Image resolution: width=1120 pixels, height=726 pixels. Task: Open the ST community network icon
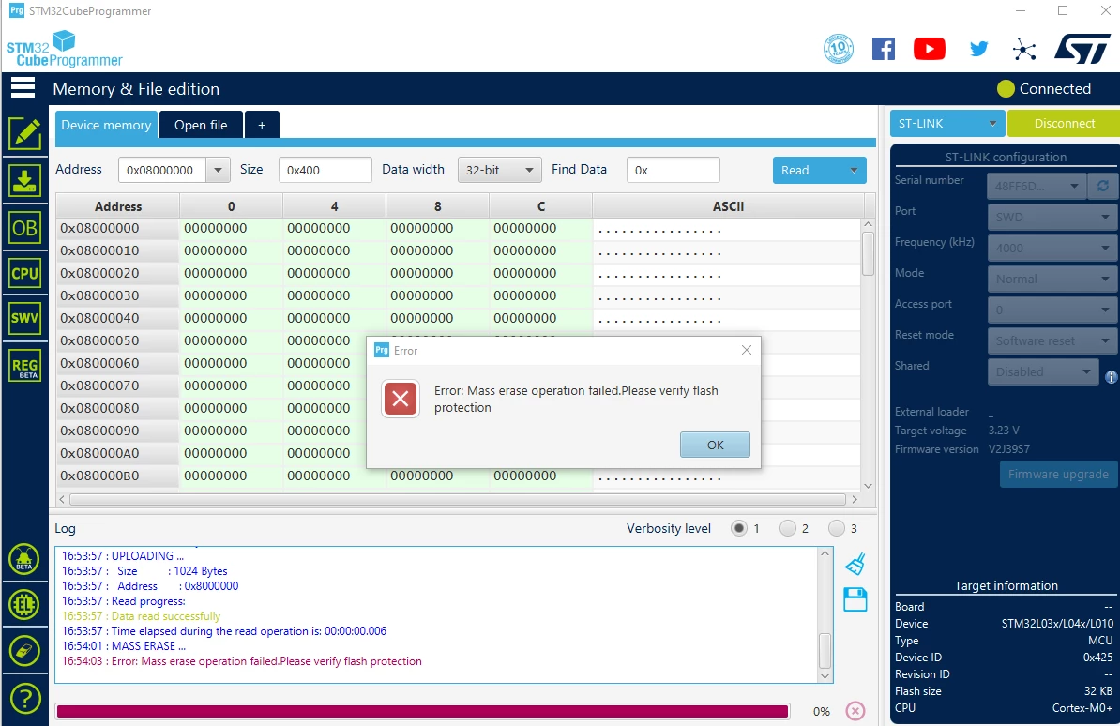tap(1024, 50)
